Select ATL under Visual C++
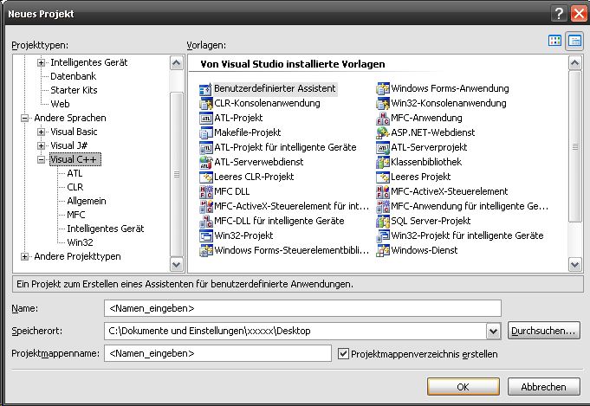The width and height of the screenshot is (590, 406). (75, 173)
